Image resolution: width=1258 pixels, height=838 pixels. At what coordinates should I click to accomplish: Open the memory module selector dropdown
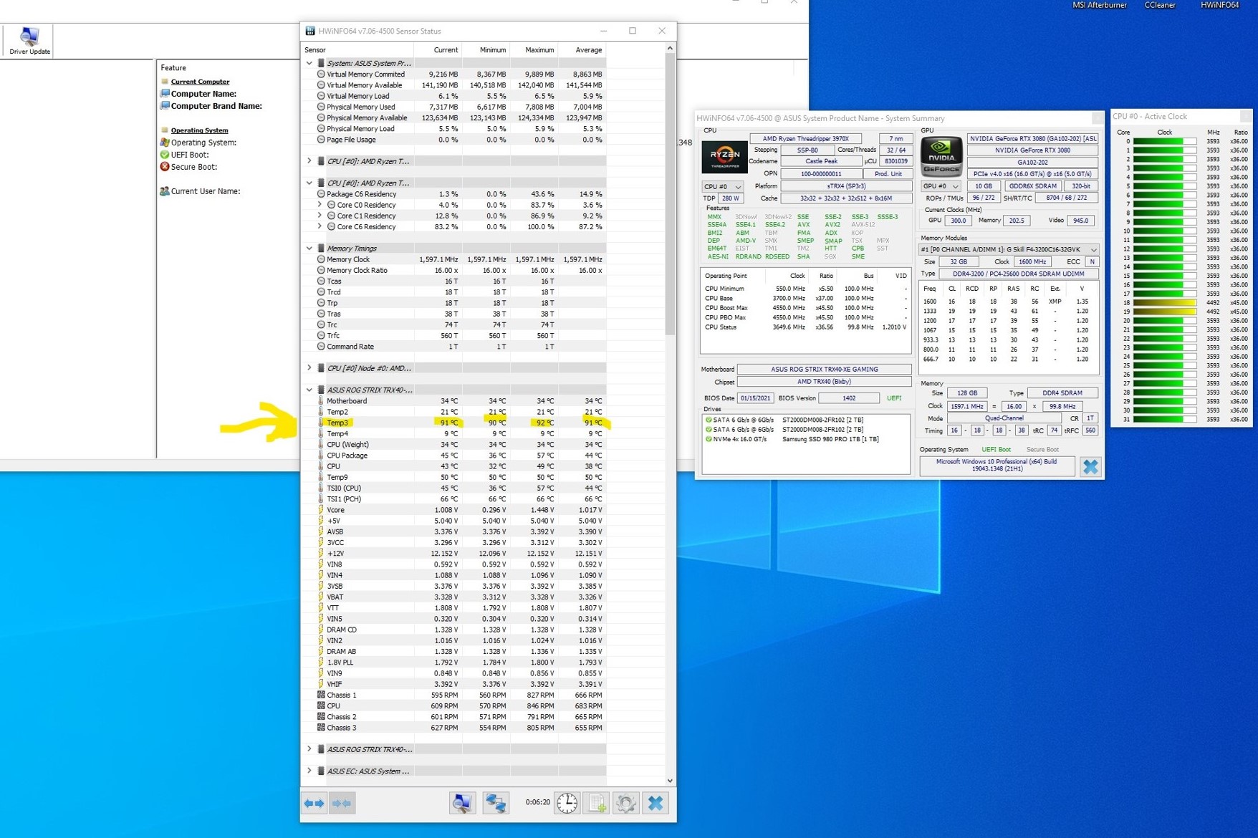[x=1008, y=249]
